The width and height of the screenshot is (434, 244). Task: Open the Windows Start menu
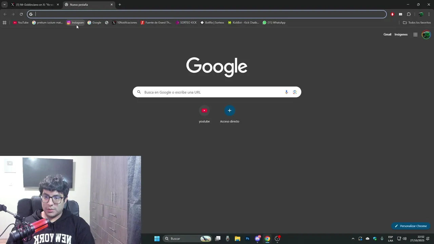157,239
